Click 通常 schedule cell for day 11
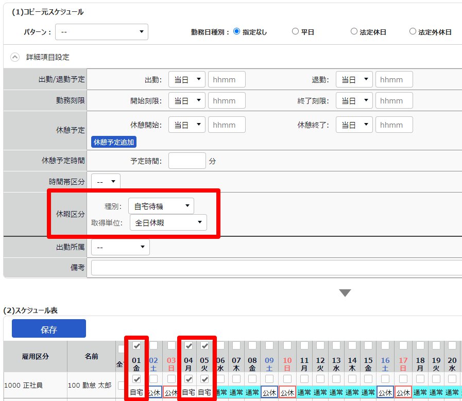Screen dimensions: 462x401 (304, 392)
